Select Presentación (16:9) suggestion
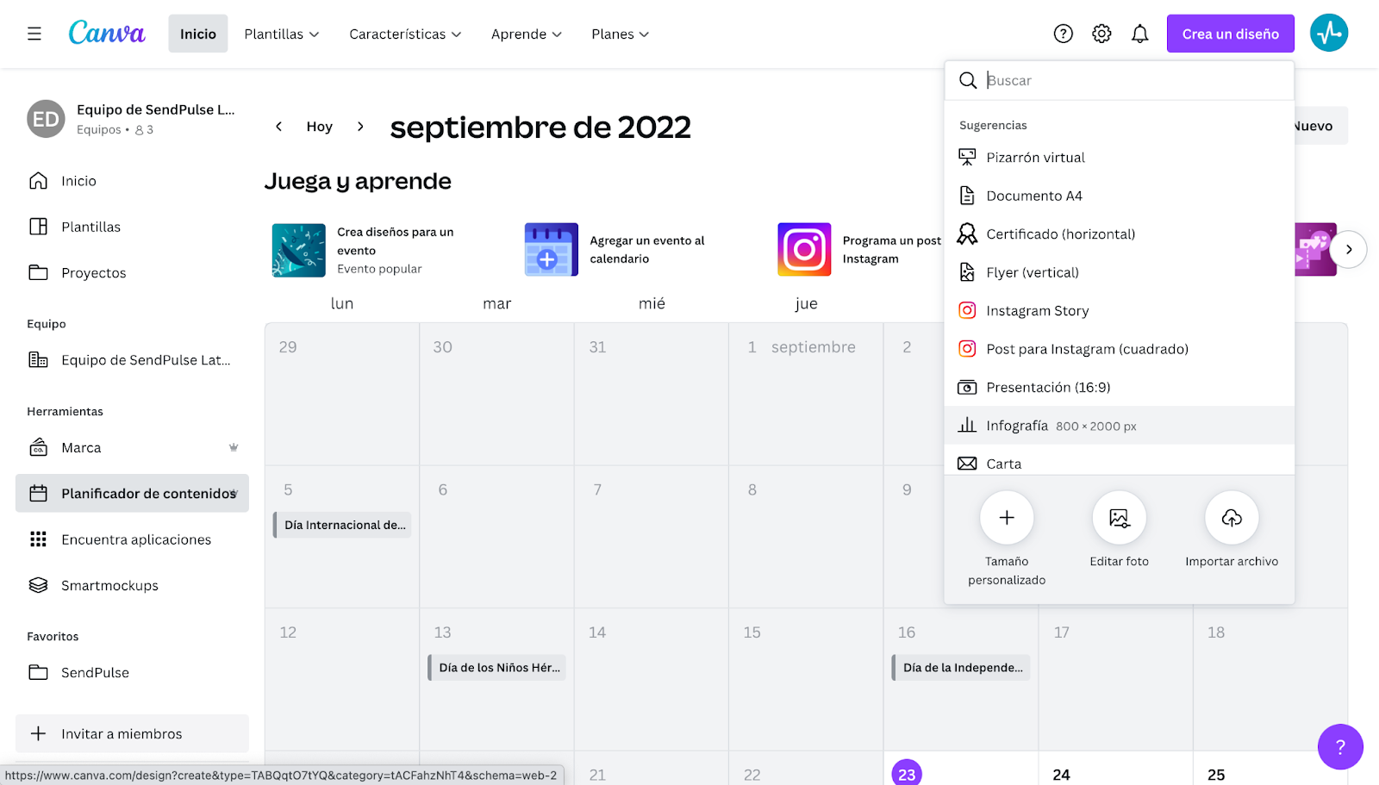 1120,388
